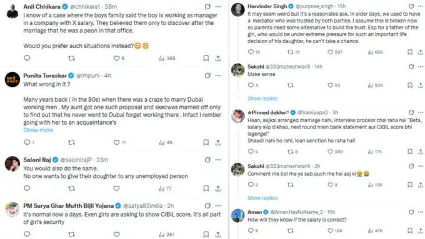The height and width of the screenshot is (239, 425).
Task: Reply to Aman's tweet
Action: click(251, 231)
